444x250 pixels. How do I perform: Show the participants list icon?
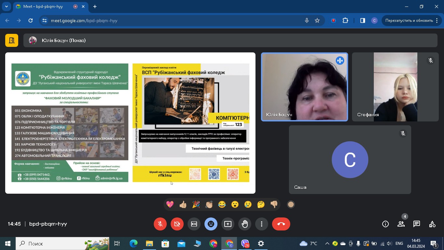401,224
